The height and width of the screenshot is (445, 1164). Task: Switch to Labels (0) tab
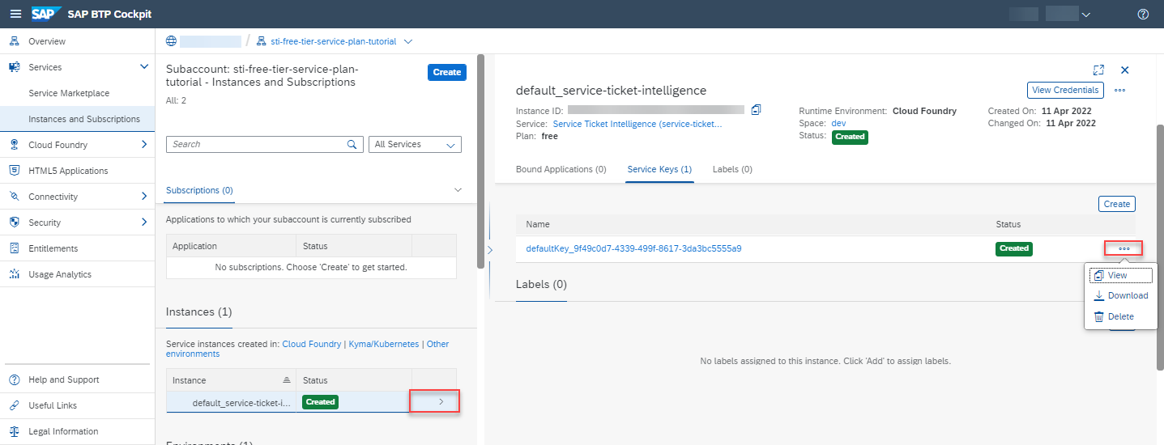(x=732, y=170)
